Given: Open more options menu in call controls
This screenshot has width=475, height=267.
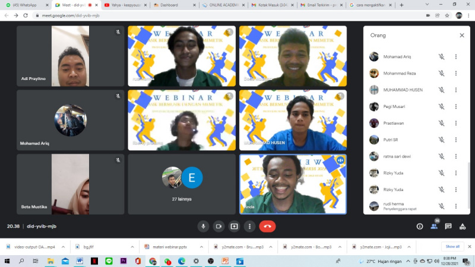Looking at the screenshot, I should 250,226.
